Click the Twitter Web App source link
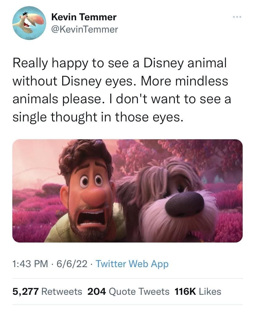 pos(132,263)
